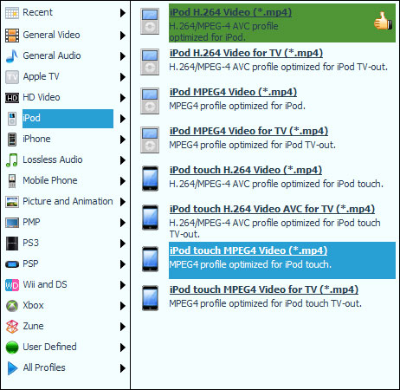Click the Mobile Phone icon

click(x=12, y=181)
